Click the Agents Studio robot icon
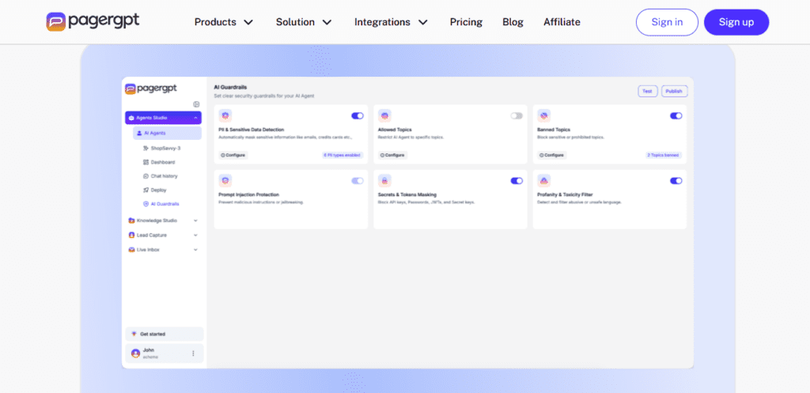810x393 pixels. coord(131,118)
